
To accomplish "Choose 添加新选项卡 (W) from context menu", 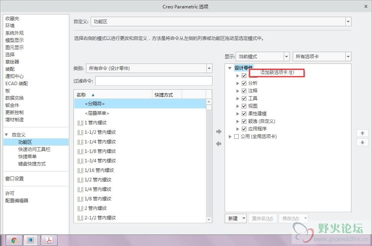I will coord(277,73).
